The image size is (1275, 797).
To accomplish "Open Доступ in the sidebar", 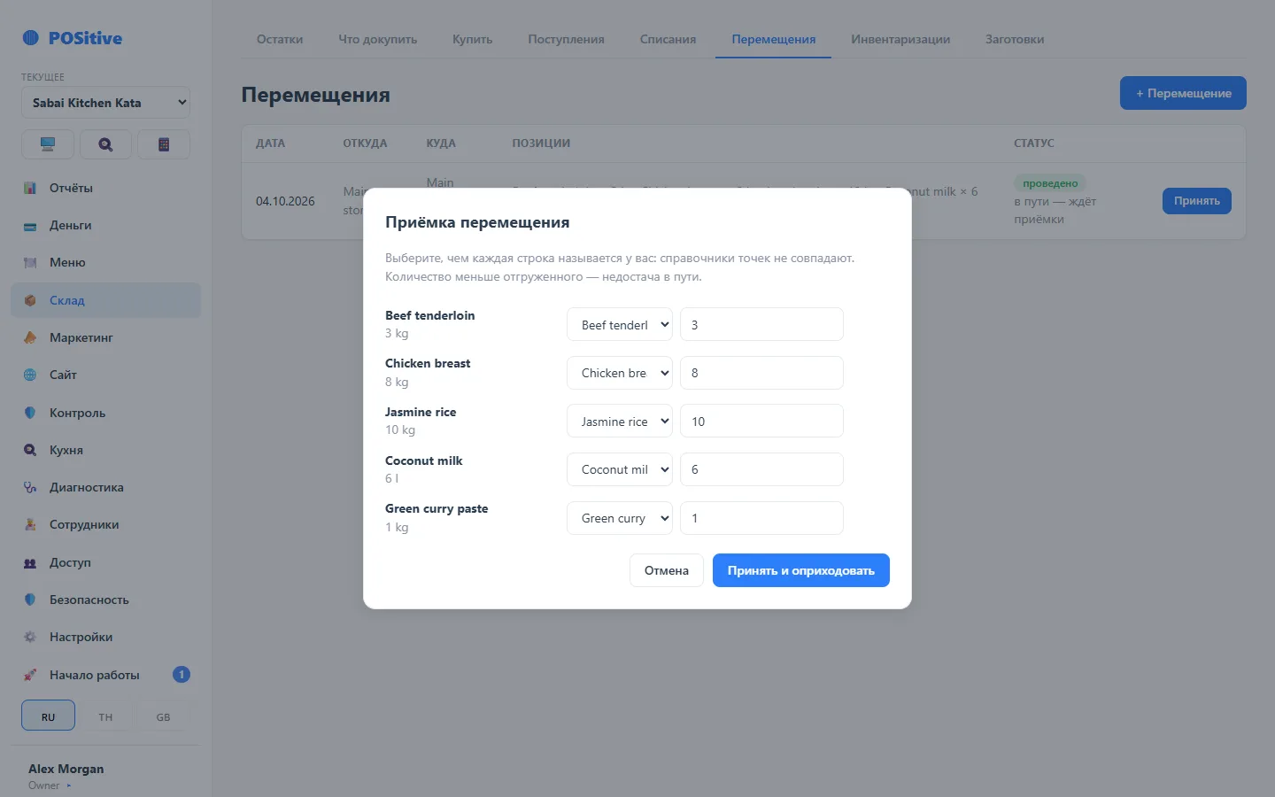I will 105,562.
